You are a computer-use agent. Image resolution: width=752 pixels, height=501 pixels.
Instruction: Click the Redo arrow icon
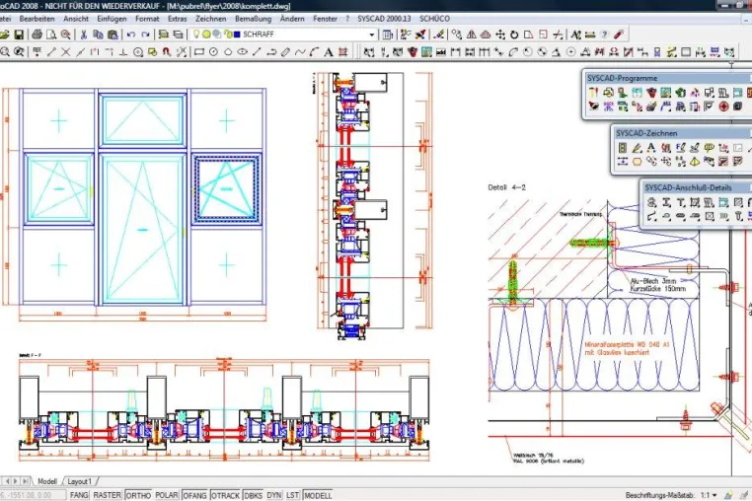145,35
